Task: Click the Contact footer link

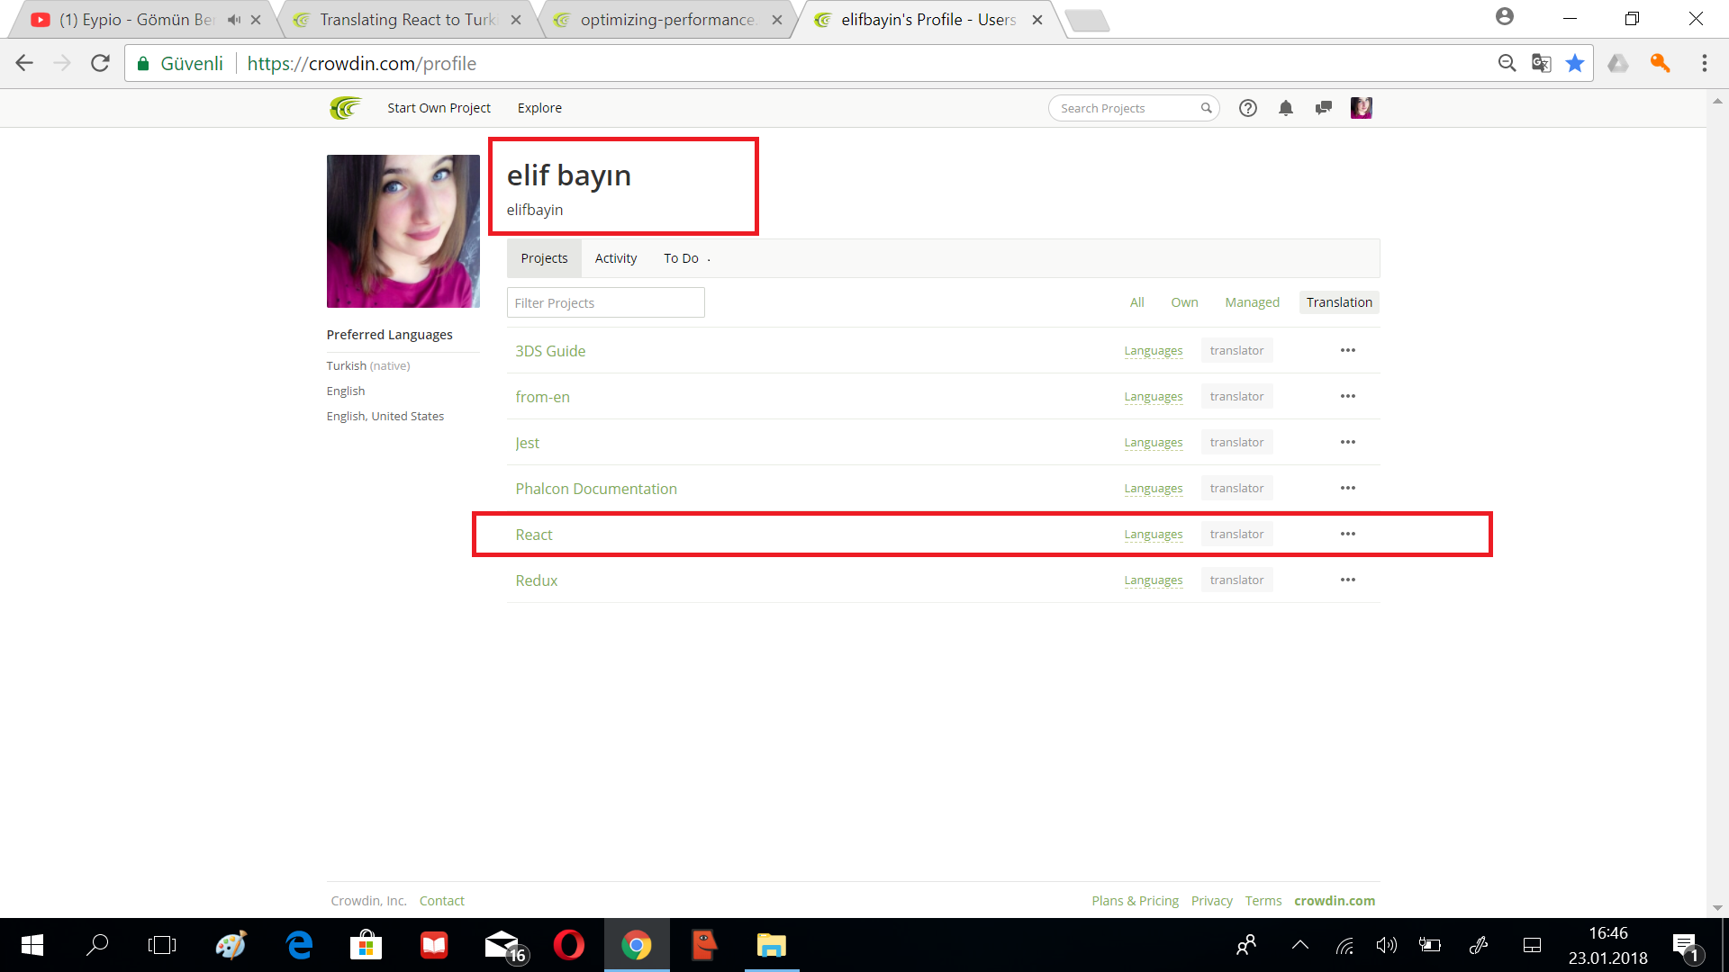Action: [442, 901]
